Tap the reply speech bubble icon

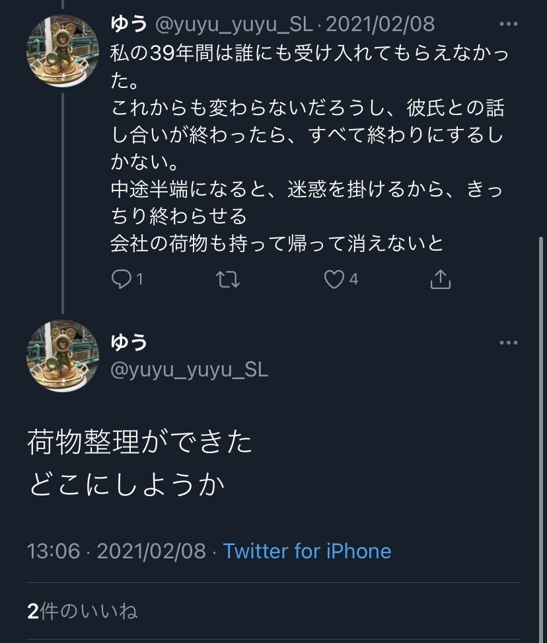click(x=121, y=279)
